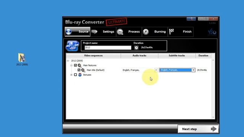Image resolution: width=244 pixels, height=137 pixels.
Task: Click the Duration column header
Action: pyautogui.click(x=203, y=56)
